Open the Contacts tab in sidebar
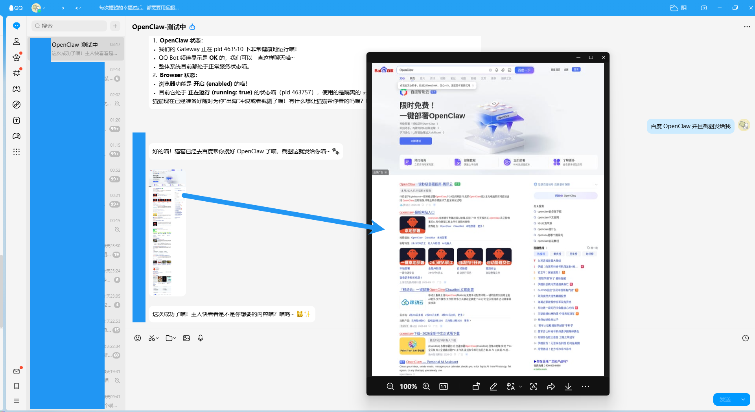The image size is (755, 412). (17, 42)
